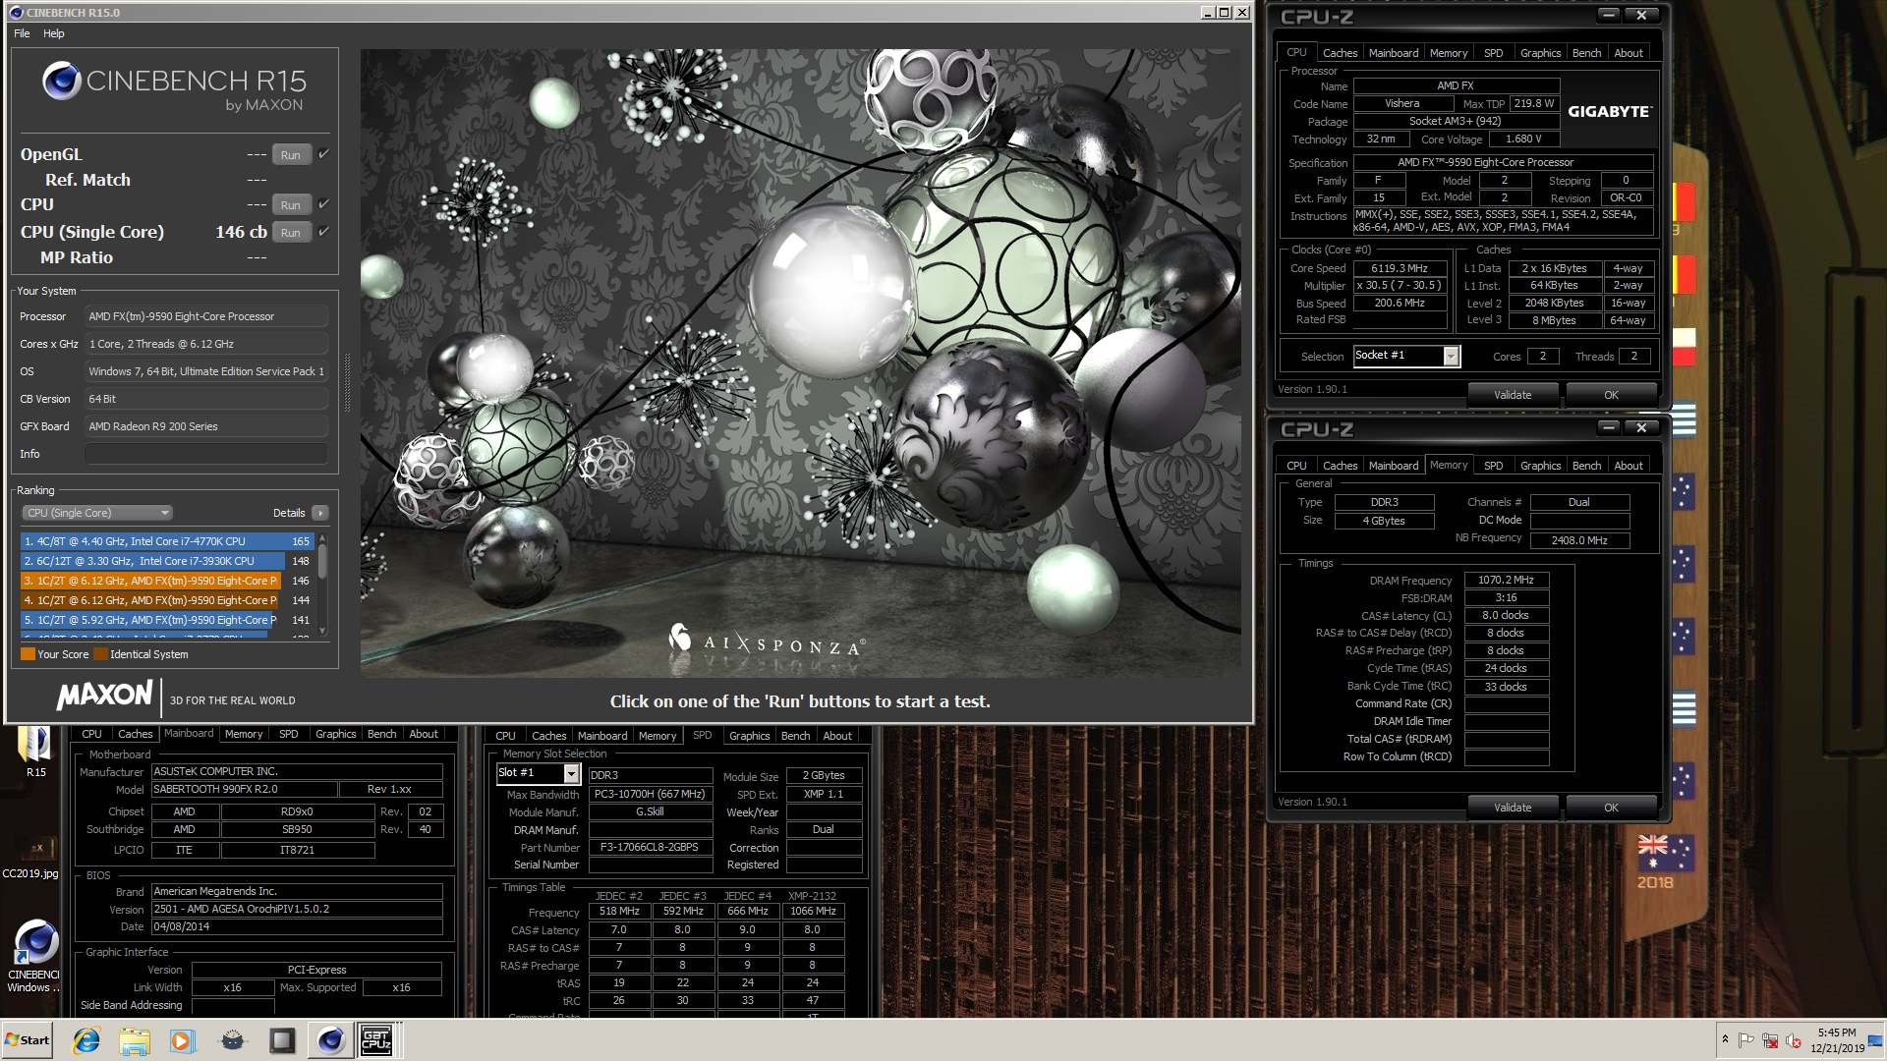Screen dimensions: 1887x1061
Task: Open the Cinebench File menu
Action: click(x=22, y=33)
